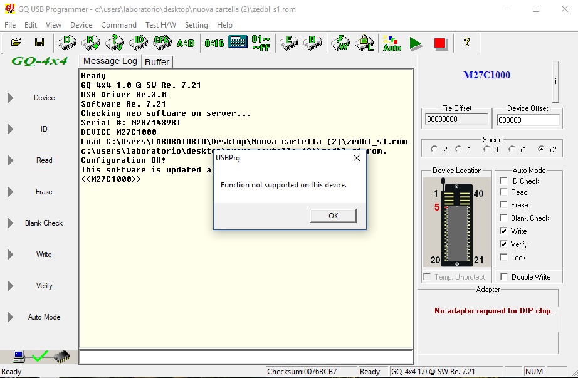Enable the Double Write checkbox

tap(503, 277)
